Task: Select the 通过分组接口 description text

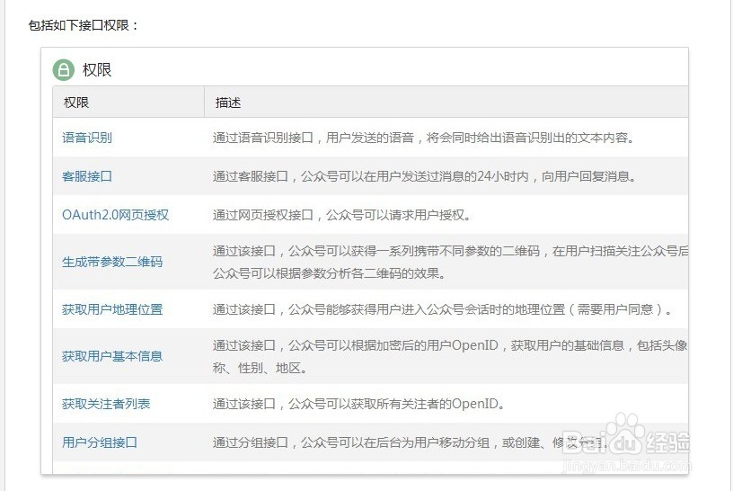Action: (411, 442)
